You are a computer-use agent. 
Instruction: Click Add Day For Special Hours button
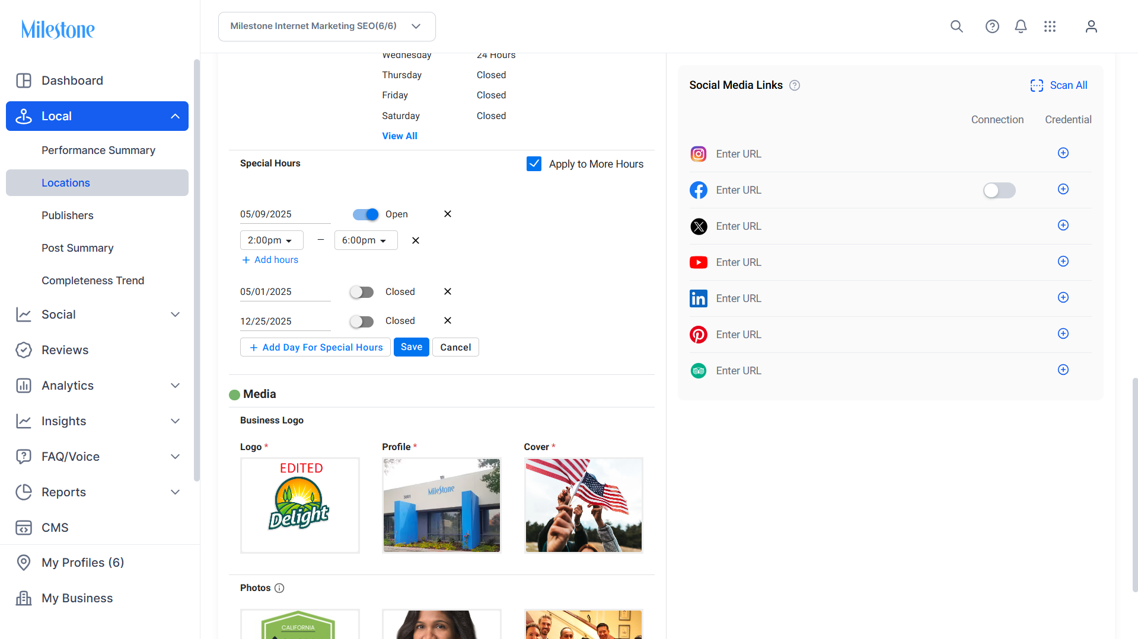pyautogui.click(x=315, y=347)
